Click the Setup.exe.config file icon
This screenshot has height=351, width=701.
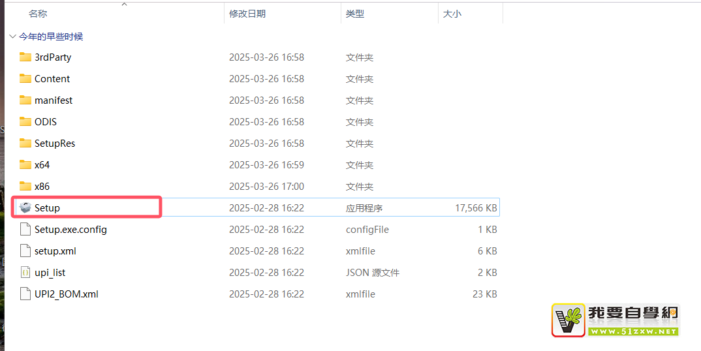pyautogui.click(x=25, y=229)
